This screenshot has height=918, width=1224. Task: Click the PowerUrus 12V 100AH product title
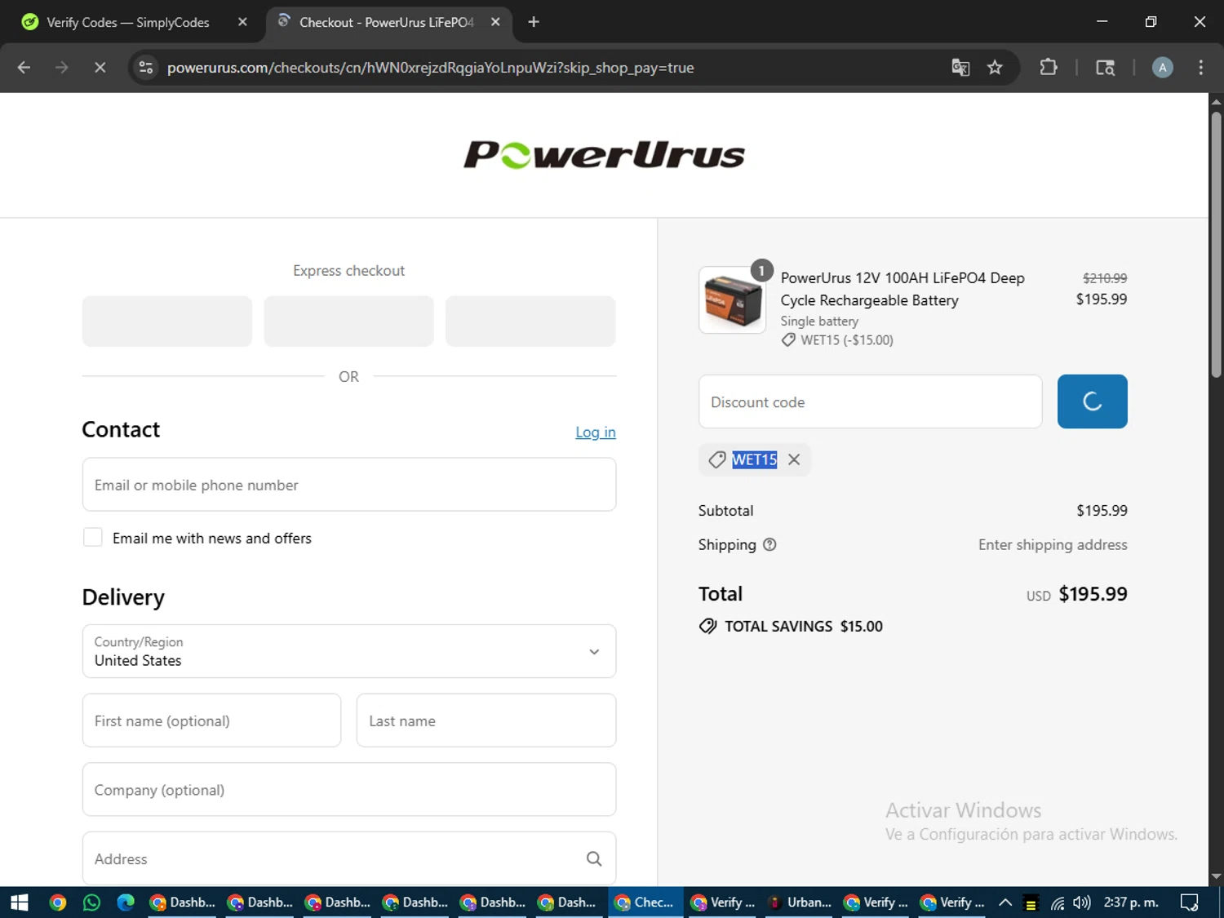902,289
